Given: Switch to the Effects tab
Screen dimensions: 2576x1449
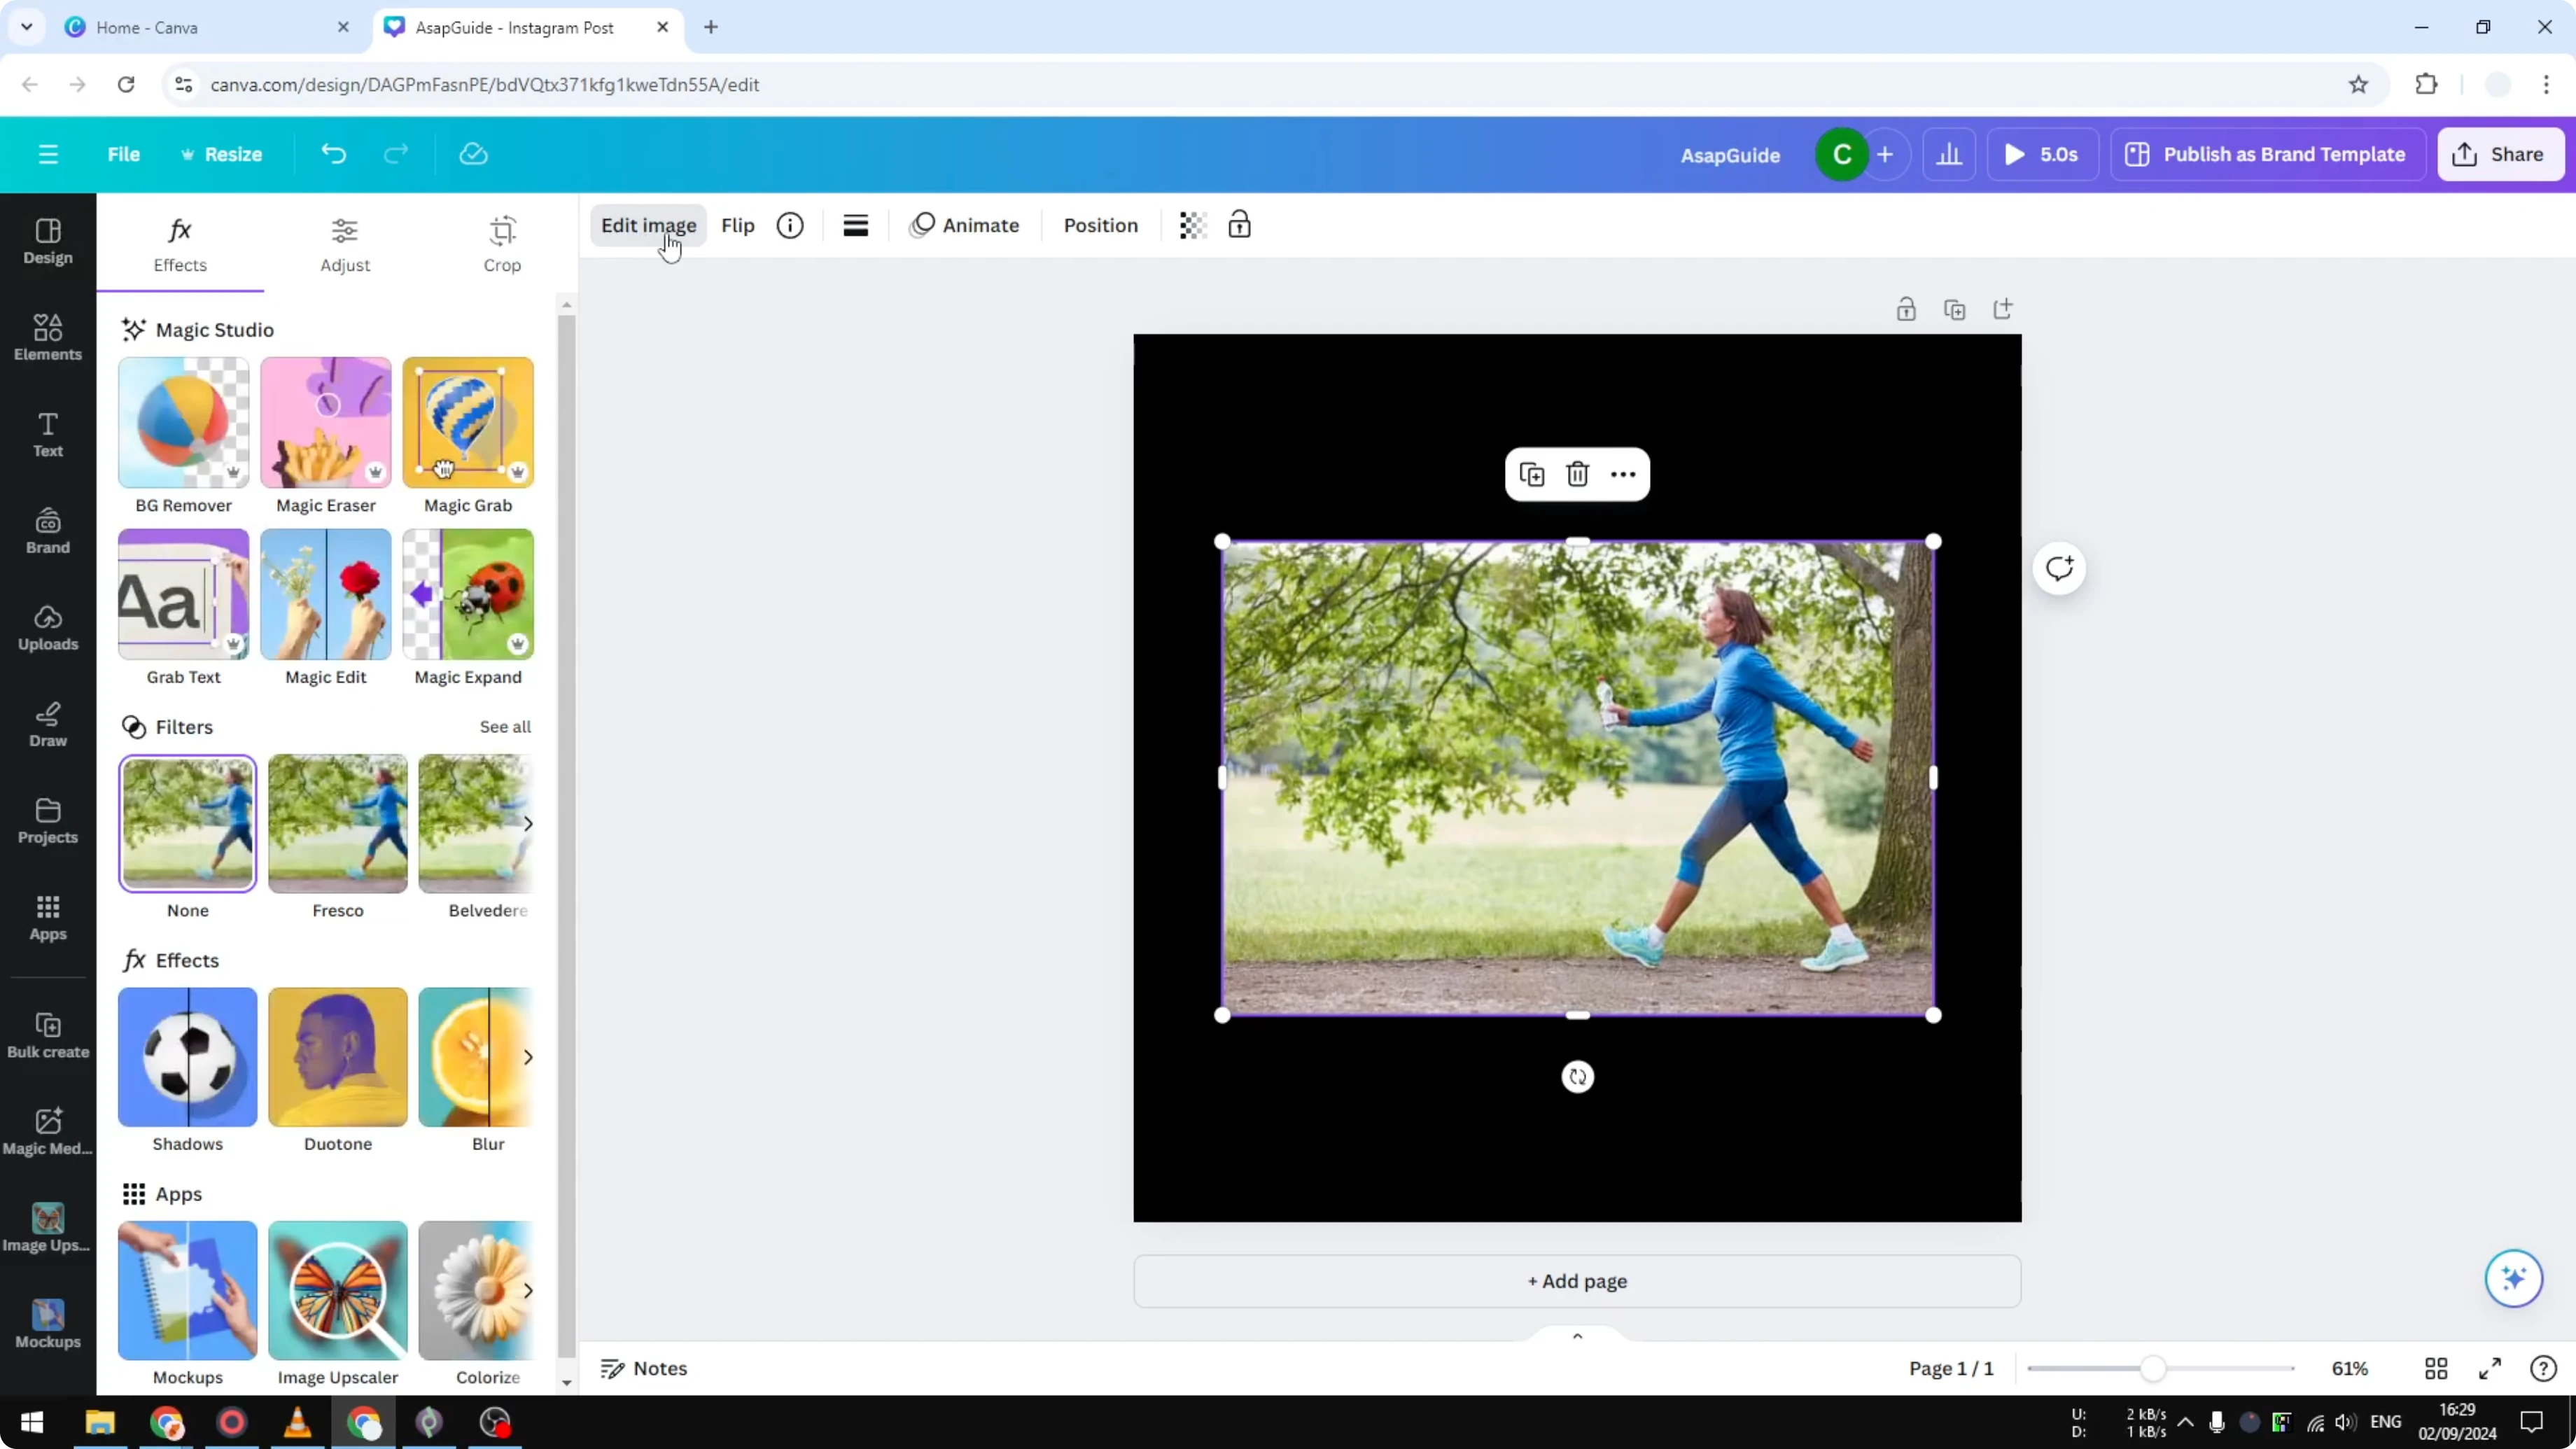Looking at the screenshot, I should [180, 245].
